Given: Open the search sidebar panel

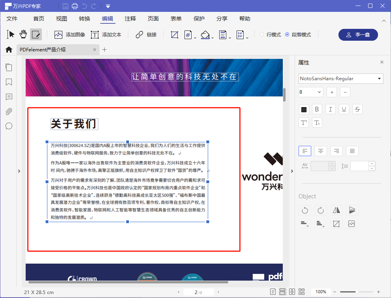Looking at the screenshot, I should point(9,126).
